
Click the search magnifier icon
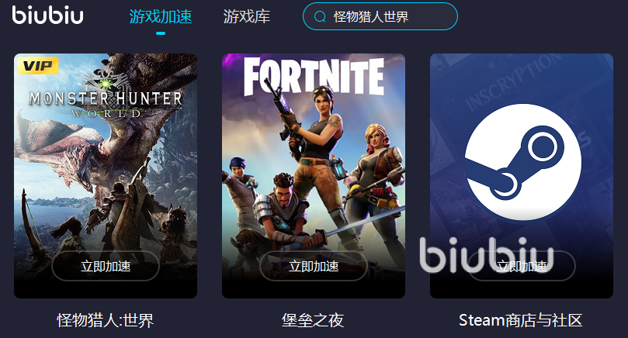[x=320, y=17]
